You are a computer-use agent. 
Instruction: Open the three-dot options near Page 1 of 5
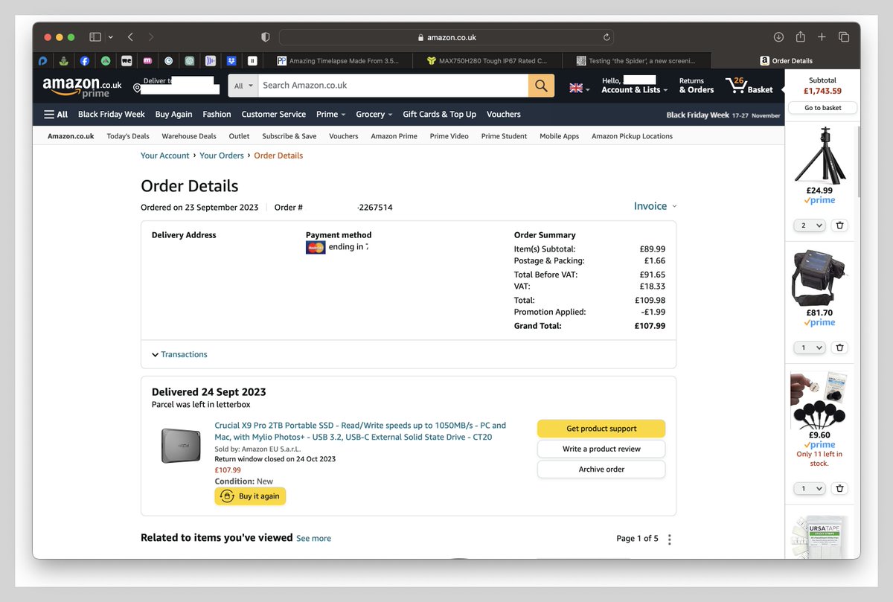pos(669,539)
